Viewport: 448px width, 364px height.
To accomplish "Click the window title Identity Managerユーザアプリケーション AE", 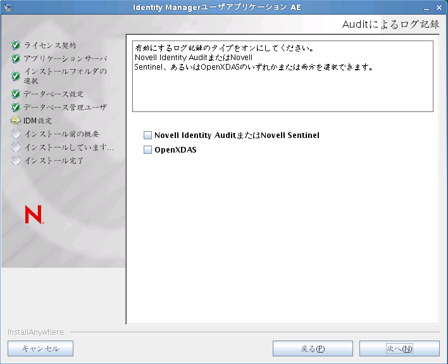I will point(217,8).
